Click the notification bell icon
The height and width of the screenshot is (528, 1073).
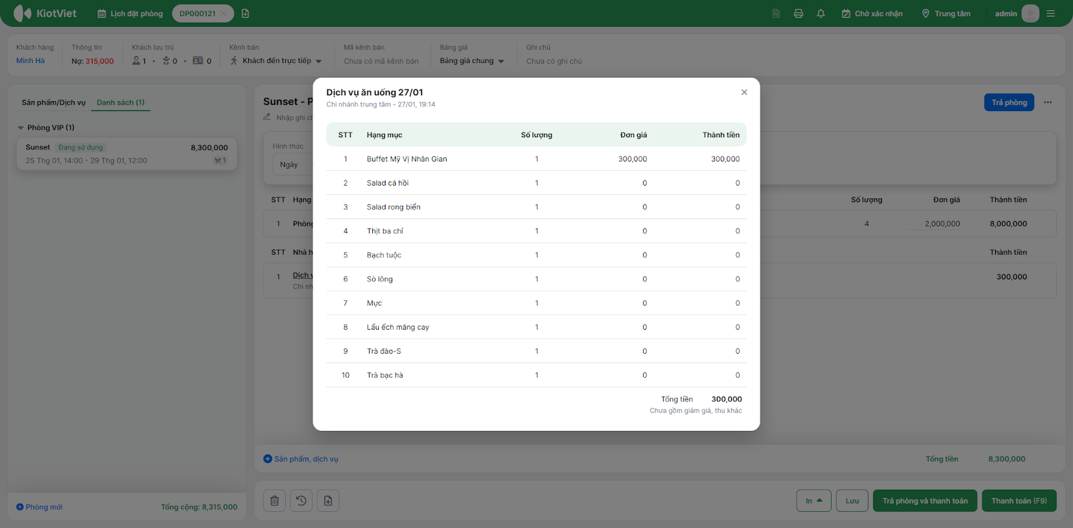[820, 13]
